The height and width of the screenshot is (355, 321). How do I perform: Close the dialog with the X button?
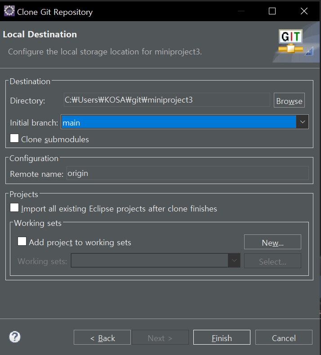(304, 11)
